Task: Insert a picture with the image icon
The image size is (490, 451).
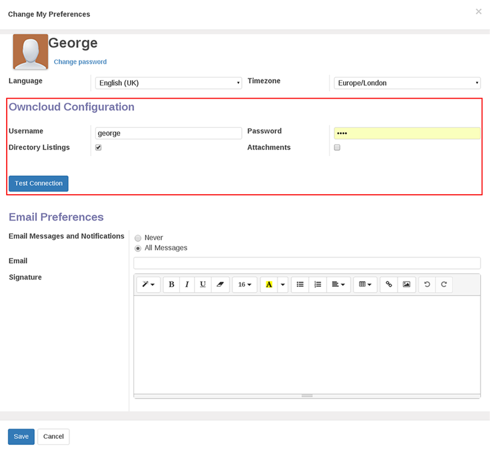Action: [407, 284]
